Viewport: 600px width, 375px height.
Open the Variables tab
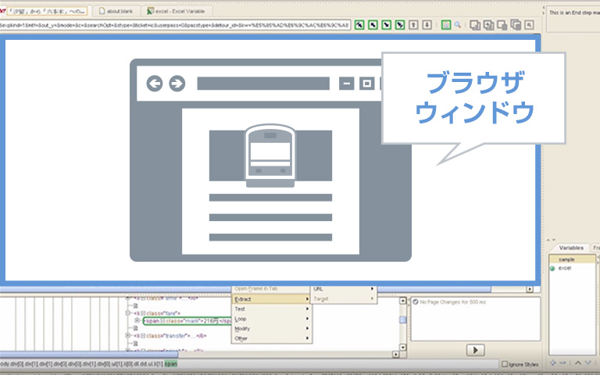pos(571,248)
